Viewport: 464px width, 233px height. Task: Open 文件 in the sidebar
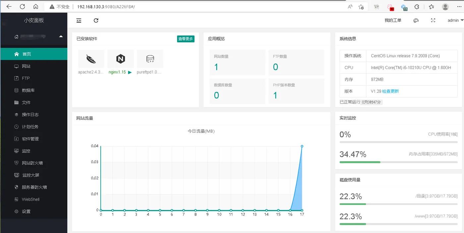[x=34, y=102]
